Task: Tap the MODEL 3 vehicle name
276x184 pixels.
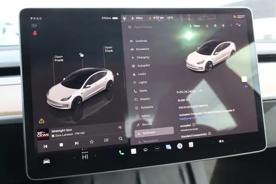Action: pyautogui.click(x=189, y=91)
